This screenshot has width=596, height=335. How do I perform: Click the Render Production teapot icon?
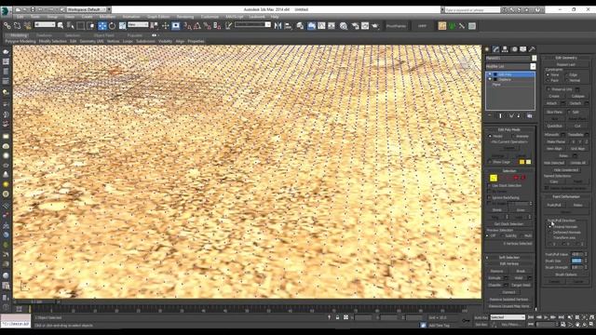pos(375,26)
